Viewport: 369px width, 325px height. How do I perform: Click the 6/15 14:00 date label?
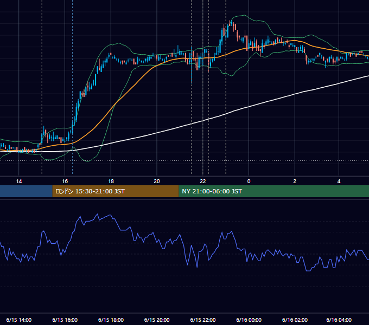pos(19,320)
